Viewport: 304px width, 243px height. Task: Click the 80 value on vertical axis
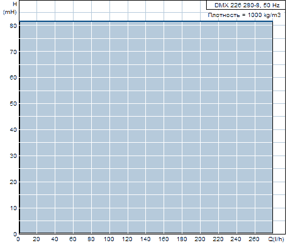pyautogui.click(x=13, y=26)
